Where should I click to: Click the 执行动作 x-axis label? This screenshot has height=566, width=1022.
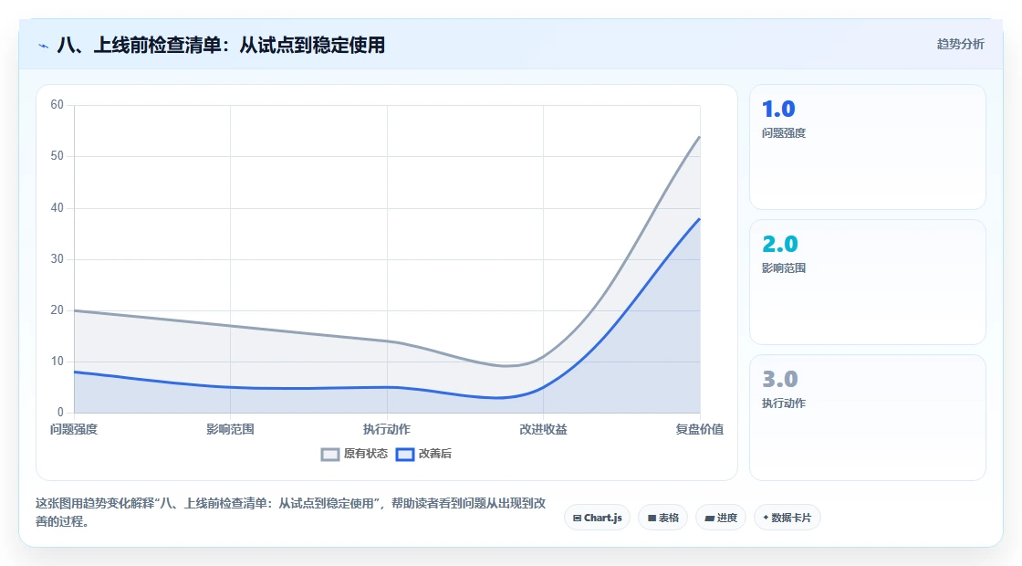(x=387, y=430)
